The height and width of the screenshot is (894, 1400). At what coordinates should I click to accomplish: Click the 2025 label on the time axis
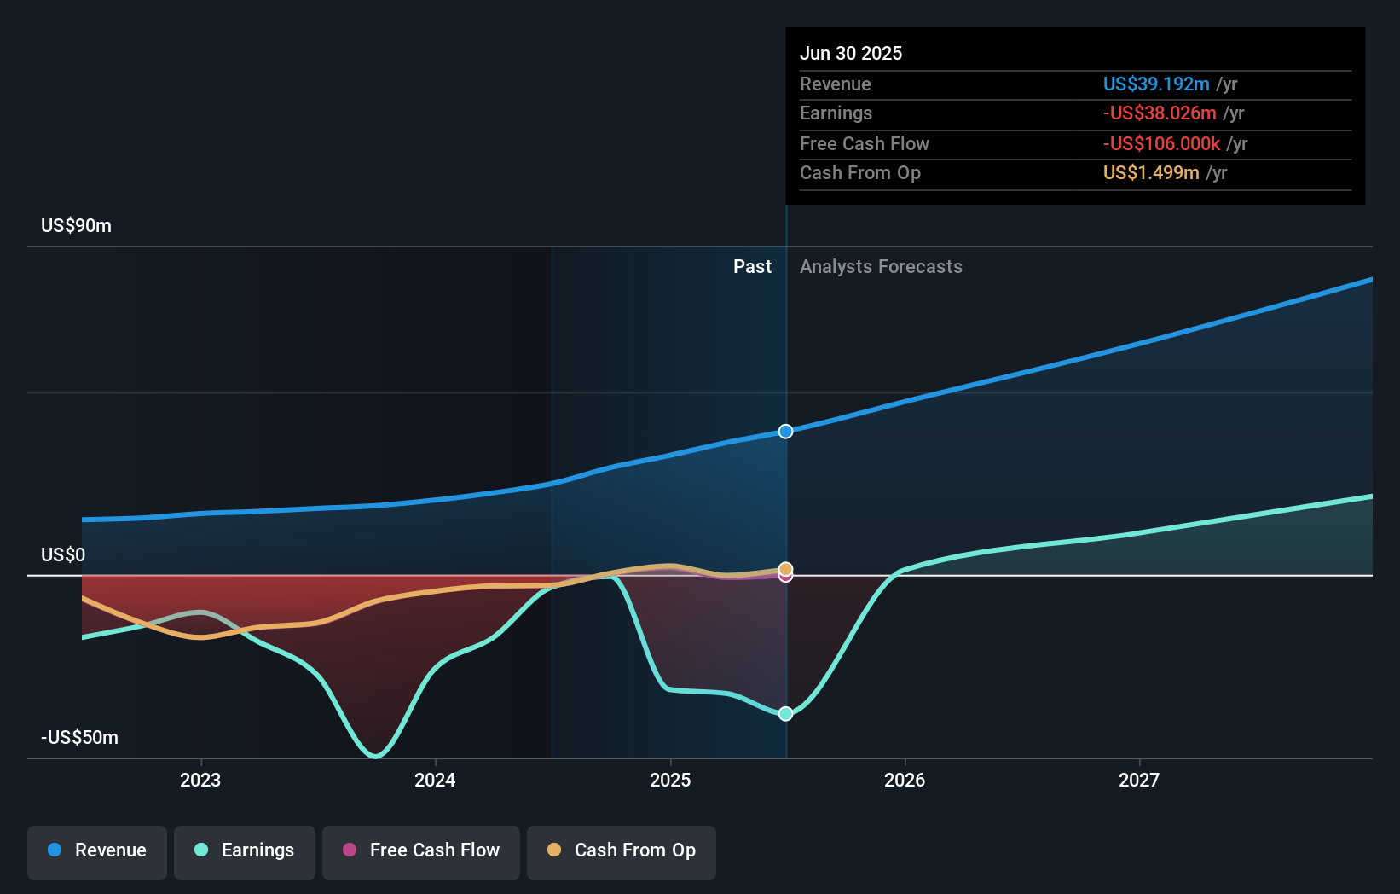click(671, 780)
